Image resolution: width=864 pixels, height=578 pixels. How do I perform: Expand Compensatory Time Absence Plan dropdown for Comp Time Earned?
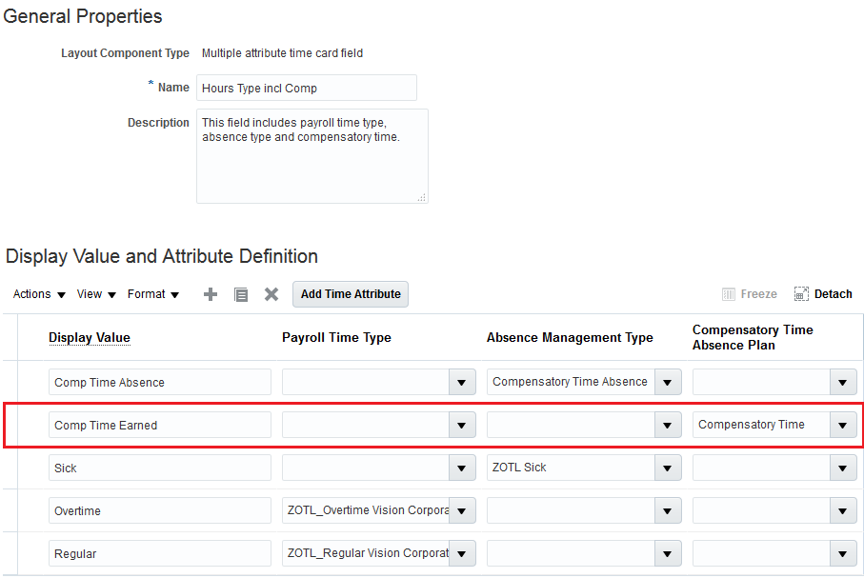[842, 426]
